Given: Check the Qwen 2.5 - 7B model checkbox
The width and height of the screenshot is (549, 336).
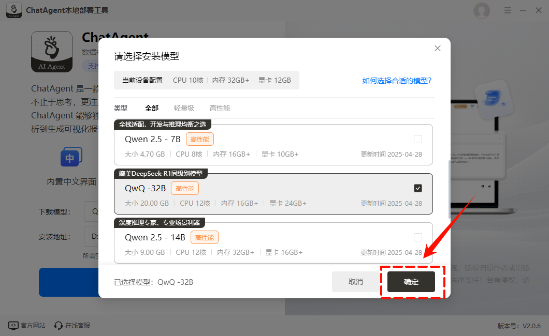Looking at the screenshot, I should point(417,139).
